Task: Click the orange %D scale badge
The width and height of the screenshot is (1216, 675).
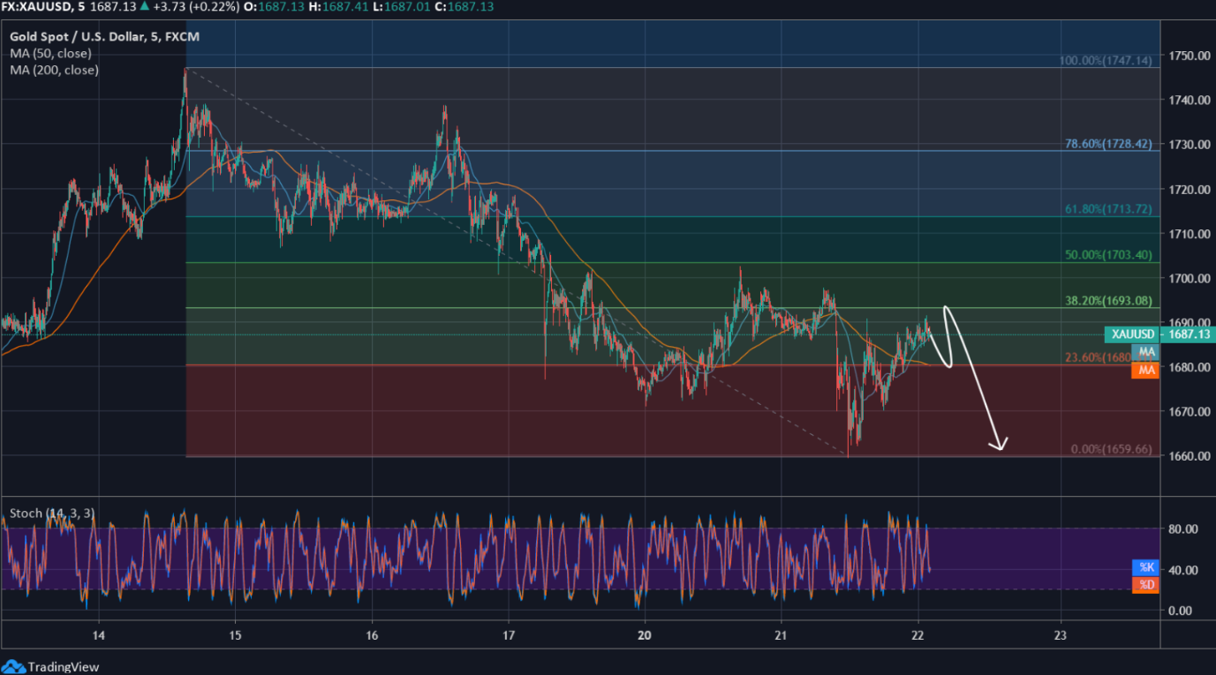Action: click(1145, 584)
